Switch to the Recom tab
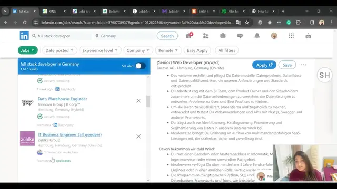337x189 pixels. [114, 12]
